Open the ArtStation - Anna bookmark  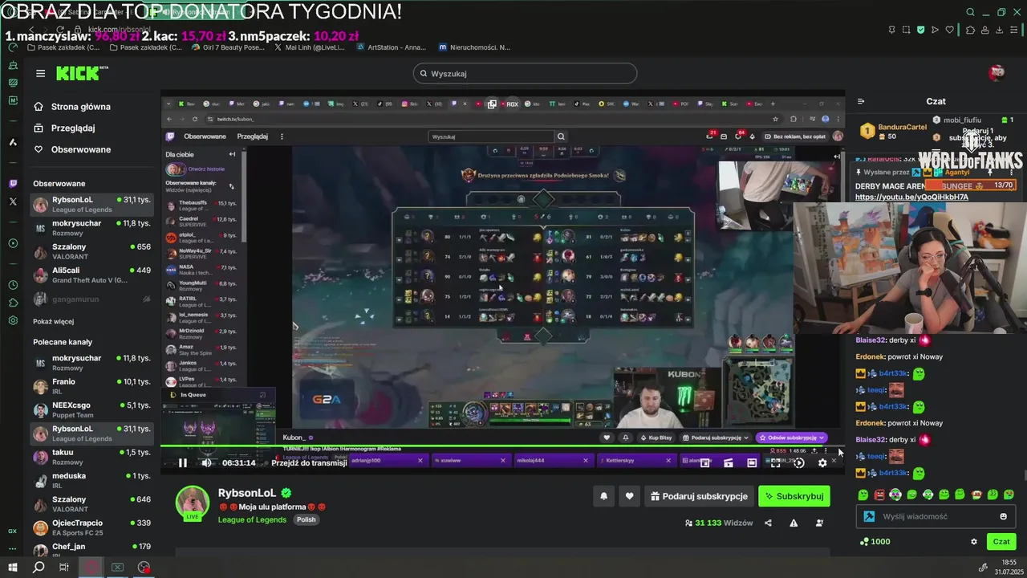[x=391, y=47]
